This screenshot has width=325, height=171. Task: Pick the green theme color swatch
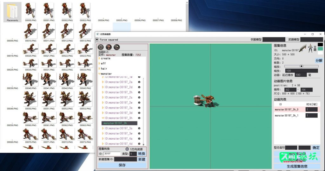click(x=320, y=49)
